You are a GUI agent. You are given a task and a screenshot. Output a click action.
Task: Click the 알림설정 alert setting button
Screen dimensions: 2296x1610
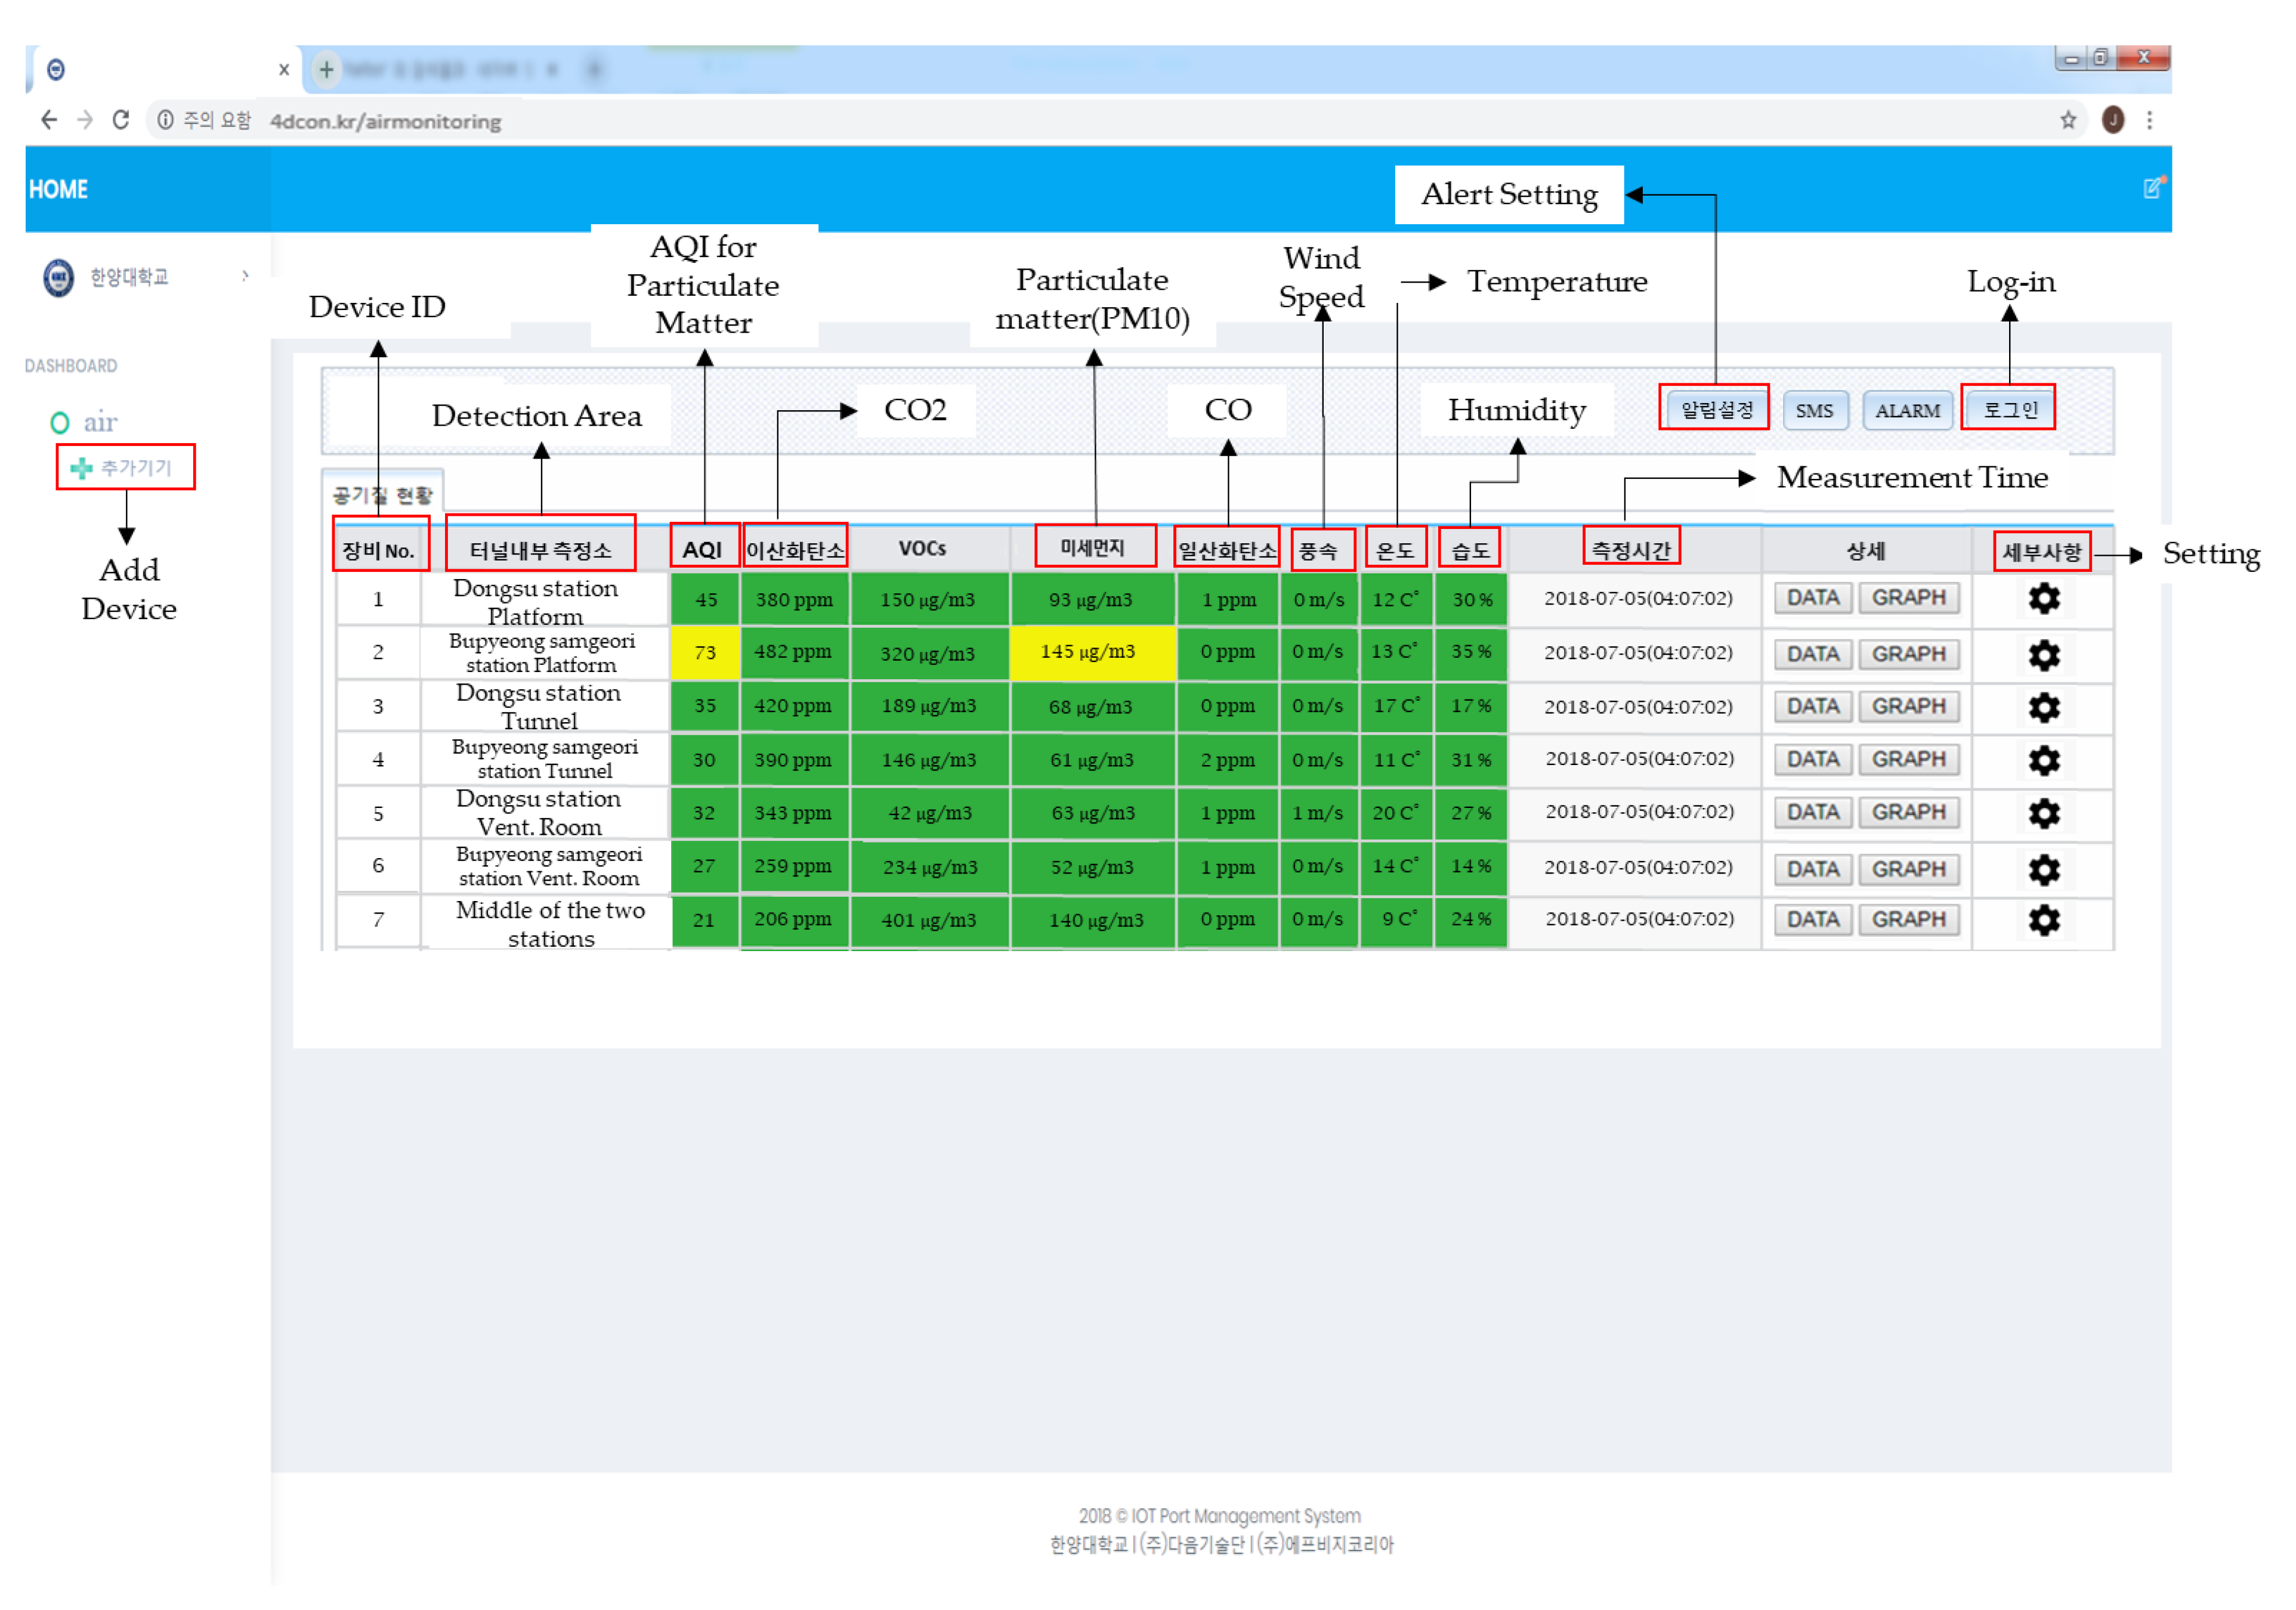coord(1716,410)
